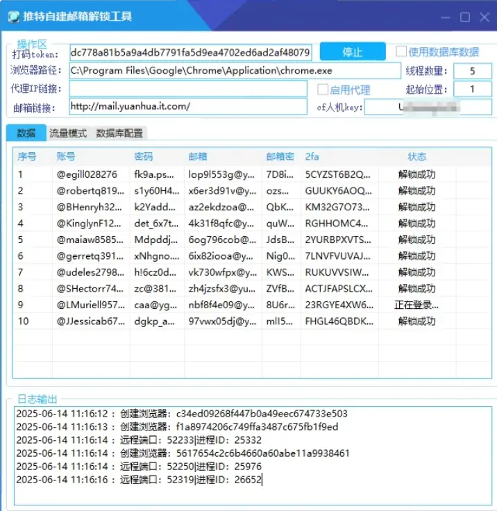497x511 pixels.
Task: Click the 正在登录... status in row 9
Action: coord(416,305)
